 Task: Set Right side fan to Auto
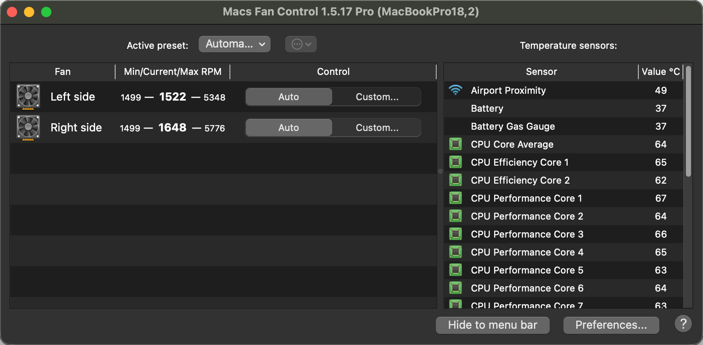(x=289, y=128)
